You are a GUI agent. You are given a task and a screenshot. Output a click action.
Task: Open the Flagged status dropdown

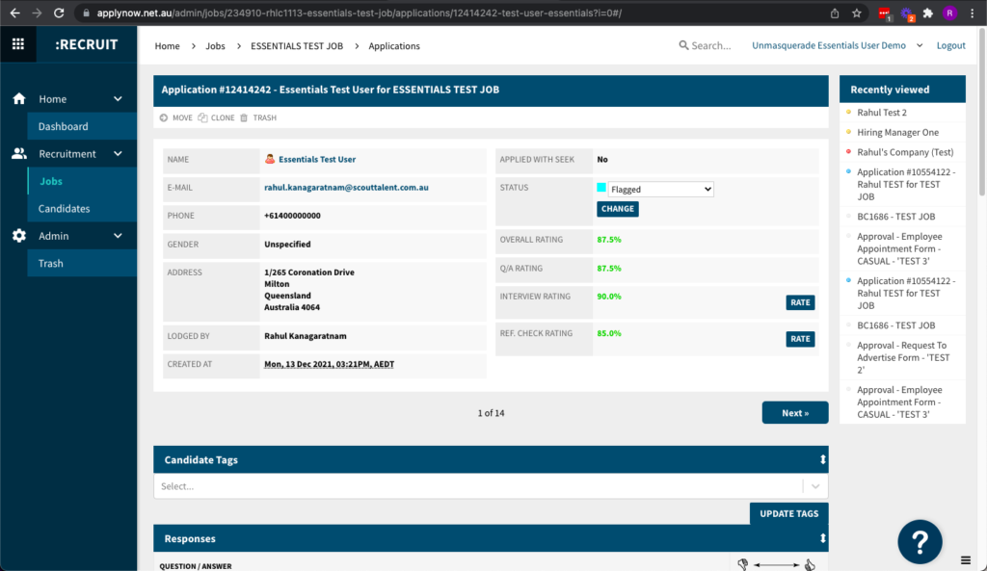click(661, 189)
